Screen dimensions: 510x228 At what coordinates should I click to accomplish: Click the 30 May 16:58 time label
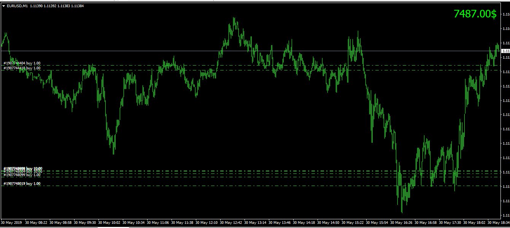pos(426,223)
